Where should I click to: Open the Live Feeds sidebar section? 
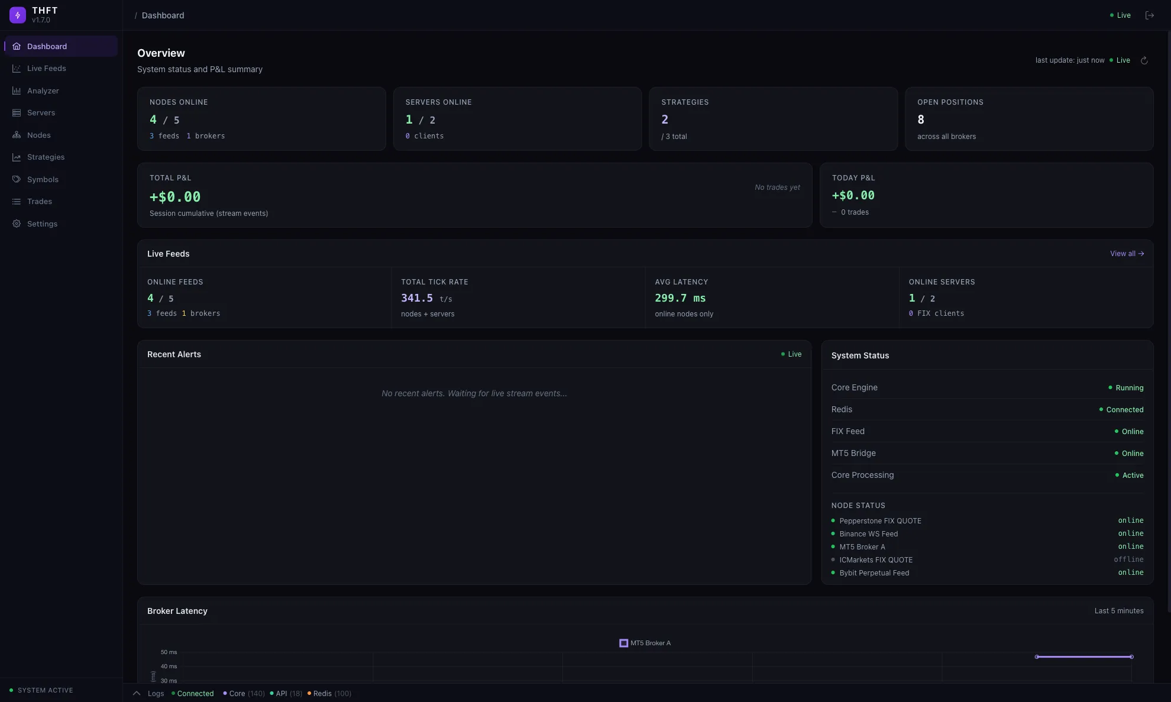tap(47, 68)
